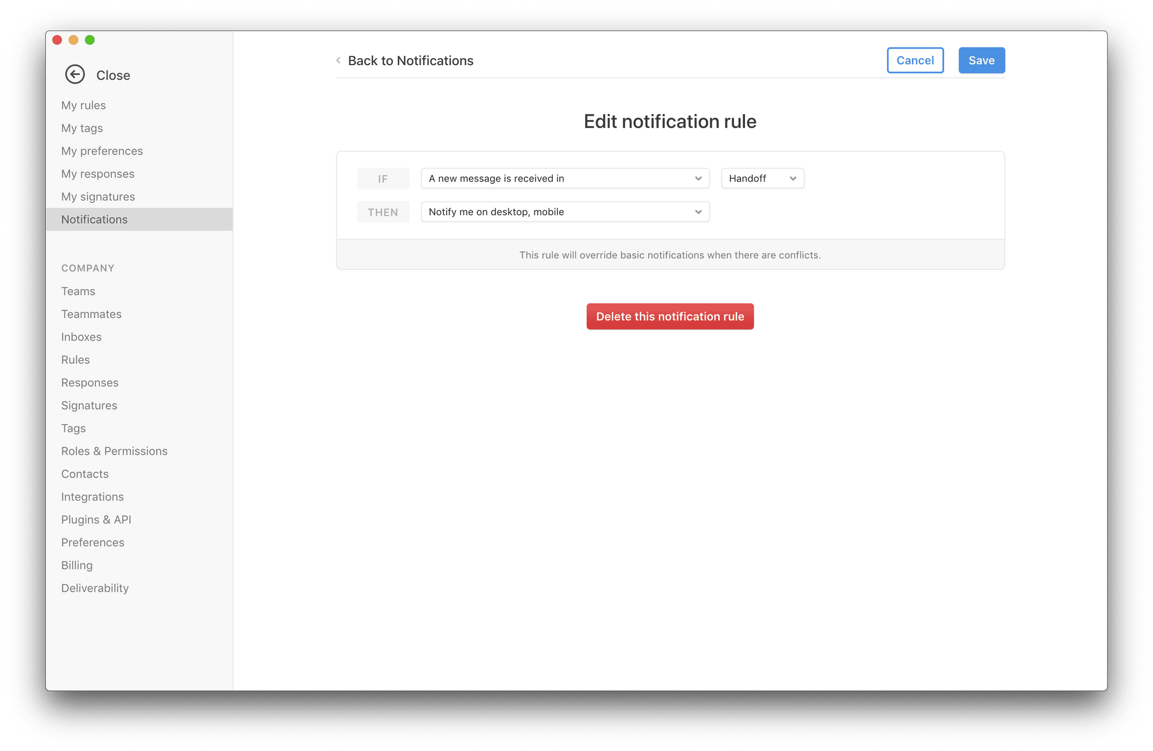Open the Handoff inbox dropdown
Image resolution: width=1153 pixels, height=751 pixels.
762,179
